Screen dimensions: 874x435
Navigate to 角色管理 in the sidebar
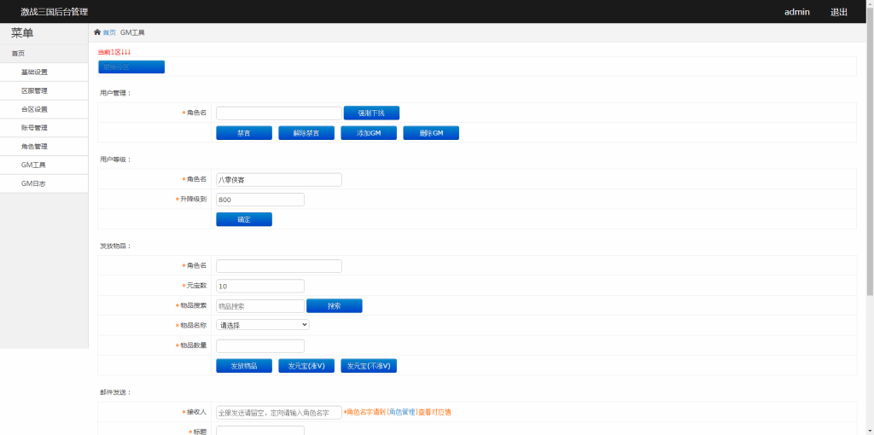[34, 147]
